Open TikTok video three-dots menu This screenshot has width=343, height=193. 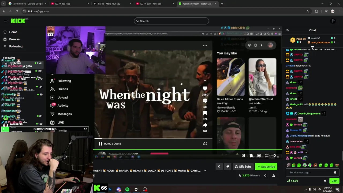tap(205, 46)
